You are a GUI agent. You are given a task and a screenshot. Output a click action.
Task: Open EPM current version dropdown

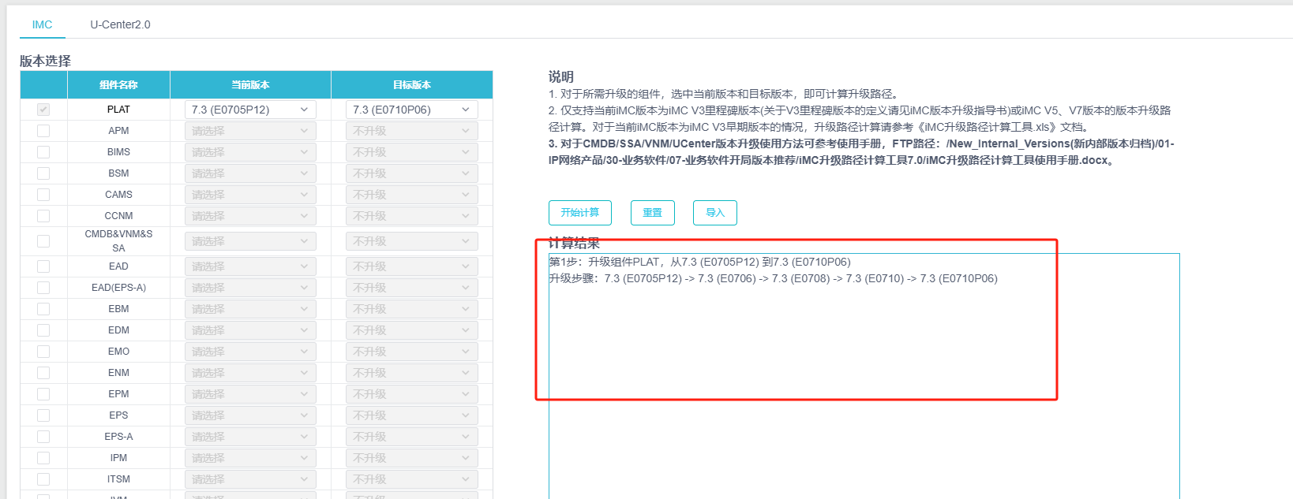(250, 394)
